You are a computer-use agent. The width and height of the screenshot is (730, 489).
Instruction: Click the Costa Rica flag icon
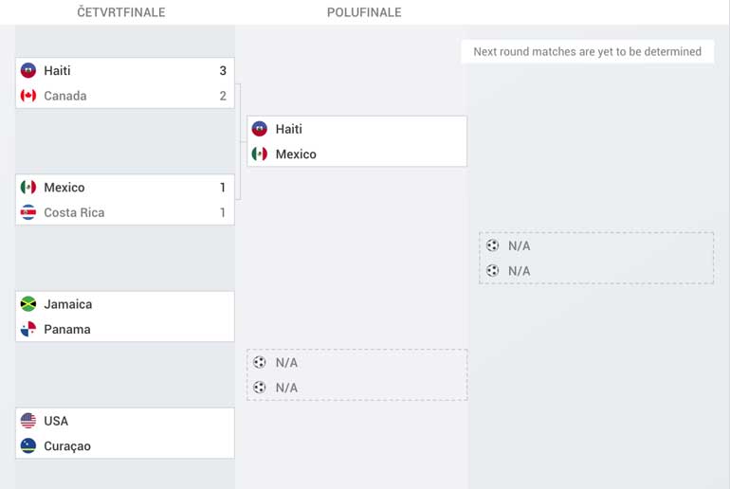pos(28,212)
